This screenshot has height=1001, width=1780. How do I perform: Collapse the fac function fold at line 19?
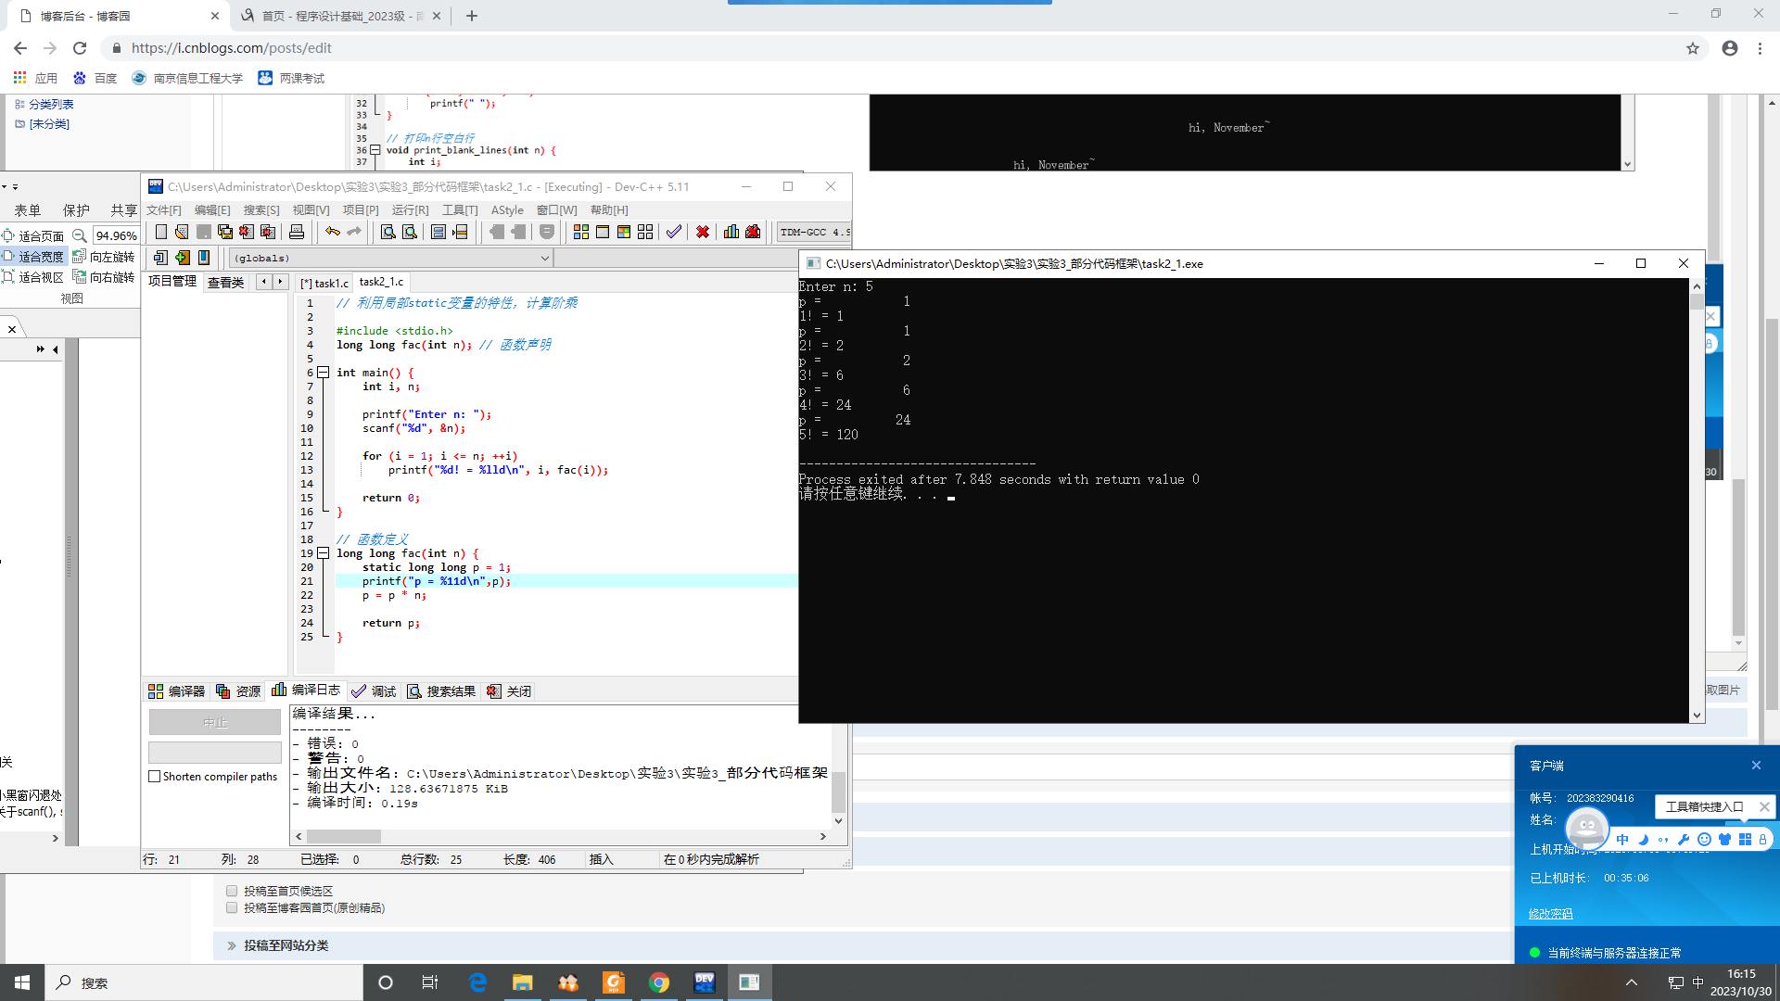tap(324, 553)
